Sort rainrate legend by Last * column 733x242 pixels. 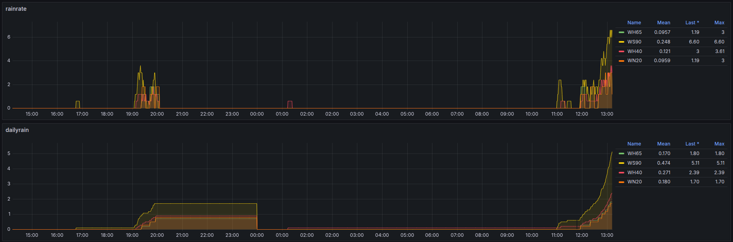tap(692, 23)
